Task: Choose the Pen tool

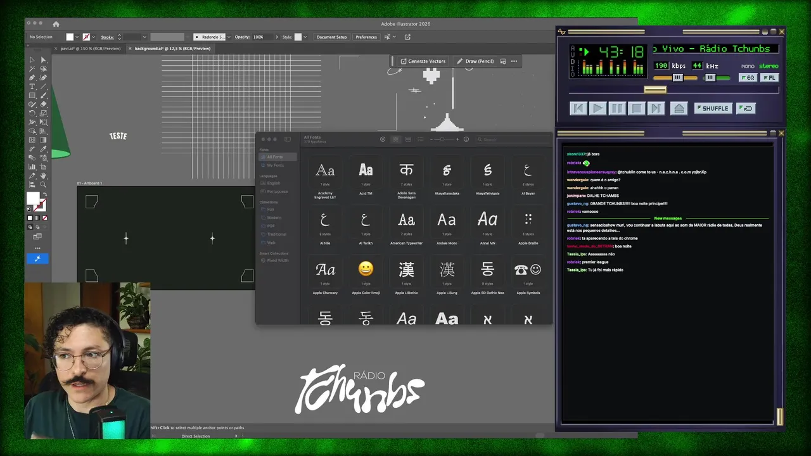Action: point(32,77)
